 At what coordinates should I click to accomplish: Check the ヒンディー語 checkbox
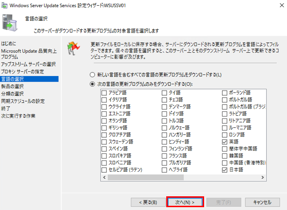(x=164, y=142)
